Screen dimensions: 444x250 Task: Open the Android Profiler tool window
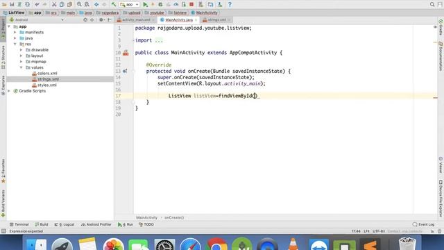pyautogui.click(x=96, y=224)
